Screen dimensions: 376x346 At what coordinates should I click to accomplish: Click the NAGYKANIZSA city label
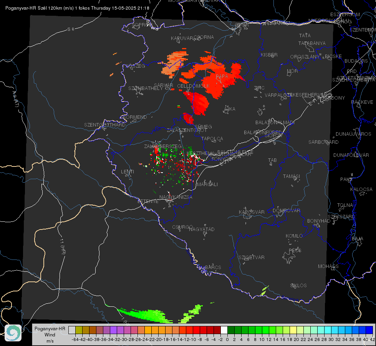176,197
